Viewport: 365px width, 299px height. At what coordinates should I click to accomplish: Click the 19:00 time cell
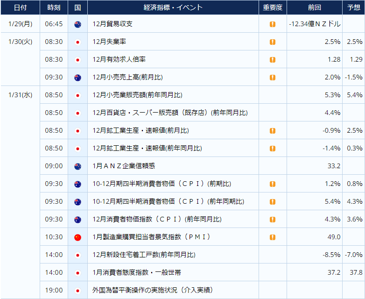click(54, 290)
